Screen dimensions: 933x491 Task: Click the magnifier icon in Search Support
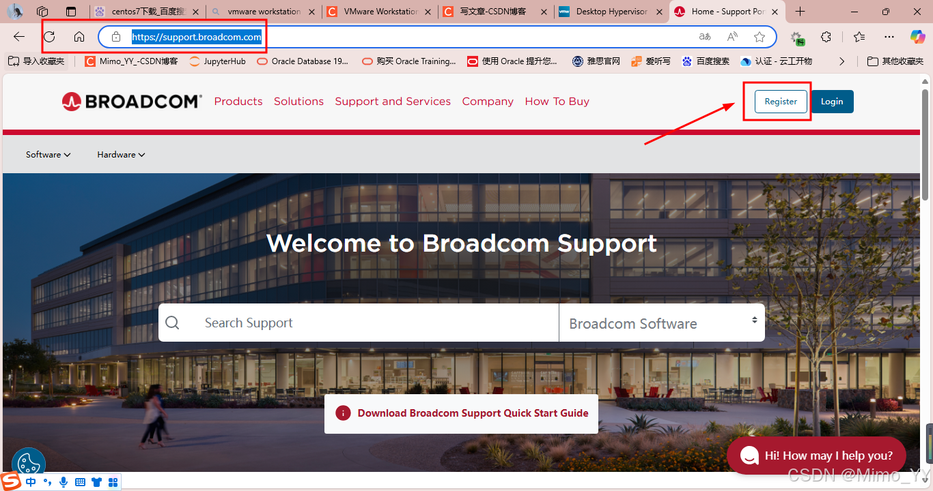(172, 323)
